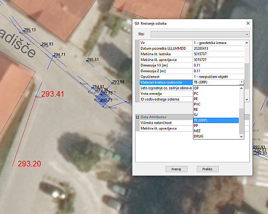Select the Material-kratica vodovoda row label
Image resolution: width=268 pixels, height=214 pixels.
click(166, 82)
